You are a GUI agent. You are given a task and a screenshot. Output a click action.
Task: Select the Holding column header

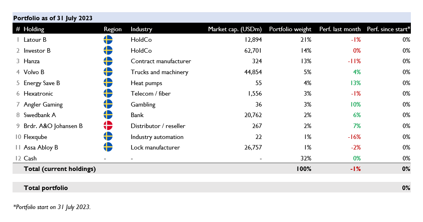[x=34, y=29]
